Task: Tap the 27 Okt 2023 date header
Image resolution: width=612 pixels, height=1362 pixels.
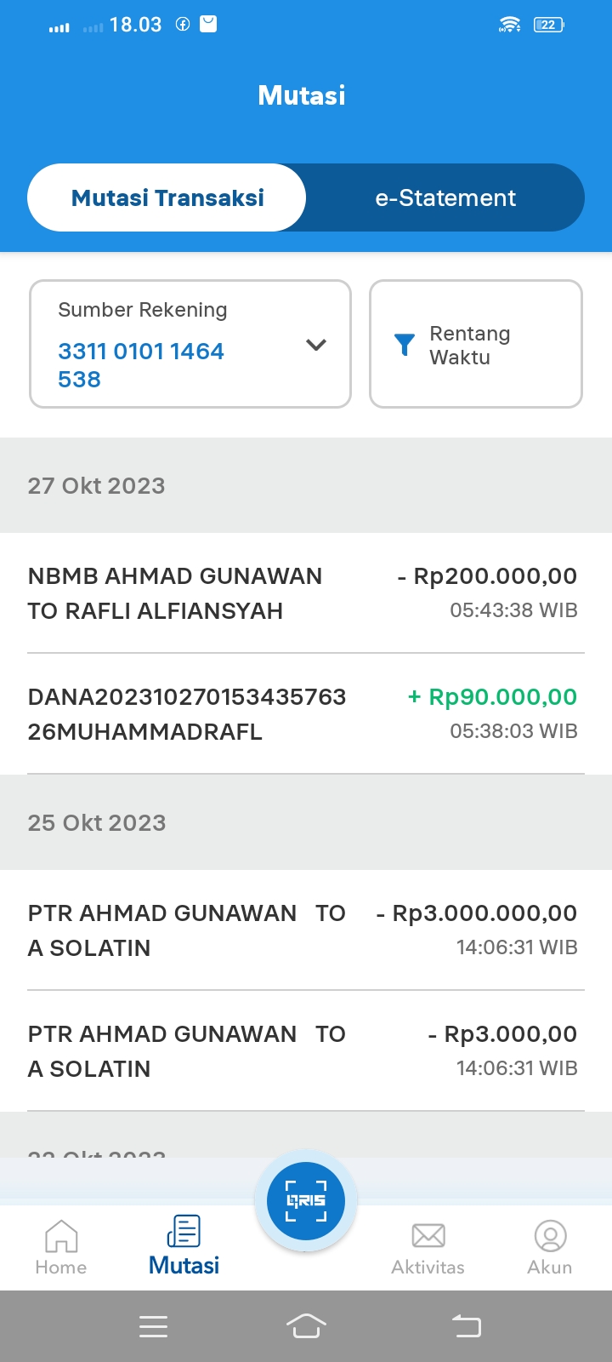Action: (97, 485)
